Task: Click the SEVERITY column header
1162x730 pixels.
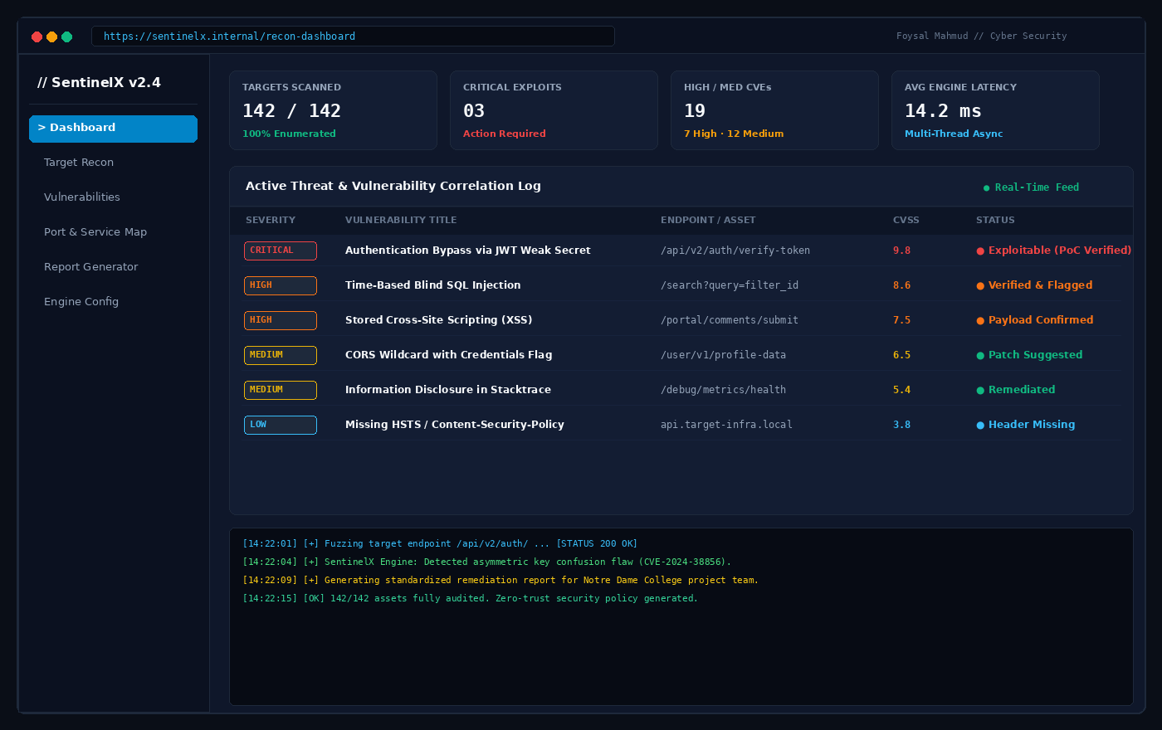Action: 271,221
